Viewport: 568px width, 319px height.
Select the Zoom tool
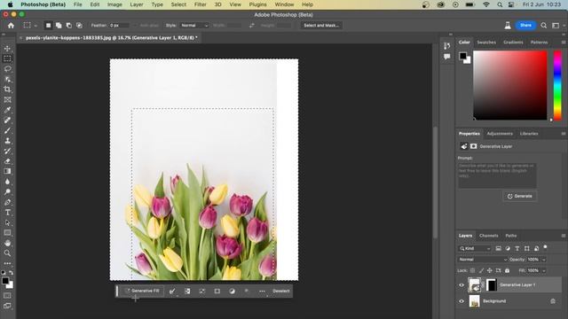coord(7,253)
